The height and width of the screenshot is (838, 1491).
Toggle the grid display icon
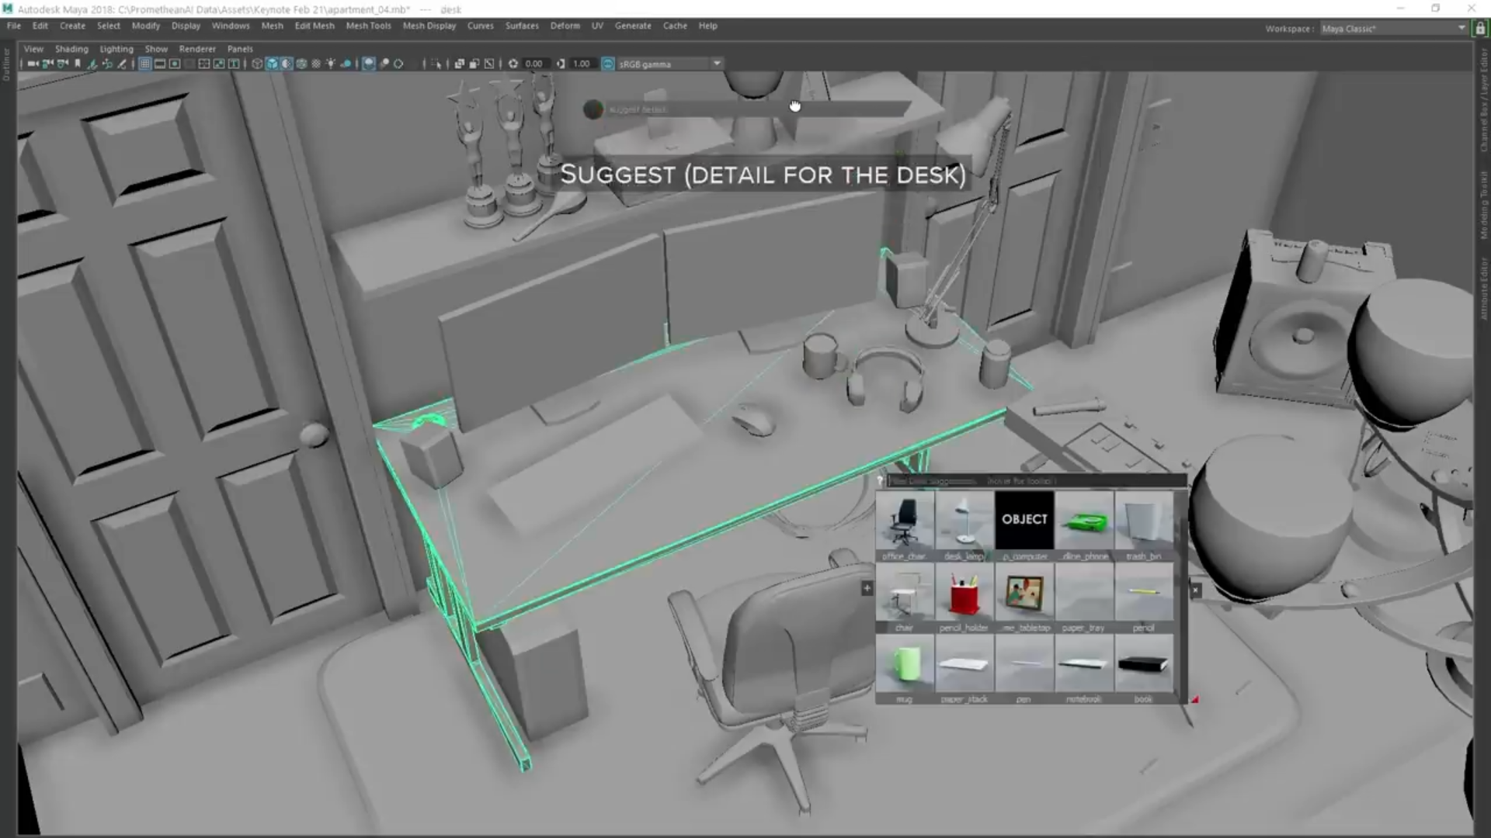pyautogui.click(x=144, y=64)
